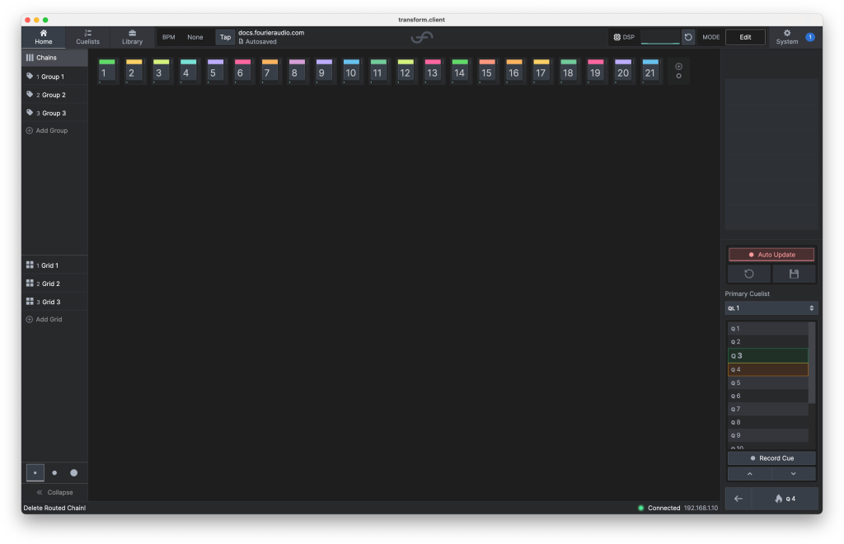Viewport: 844px width, 544px height.
Task: Fire cue Q 4 with flame button
Action: [784, 499]
